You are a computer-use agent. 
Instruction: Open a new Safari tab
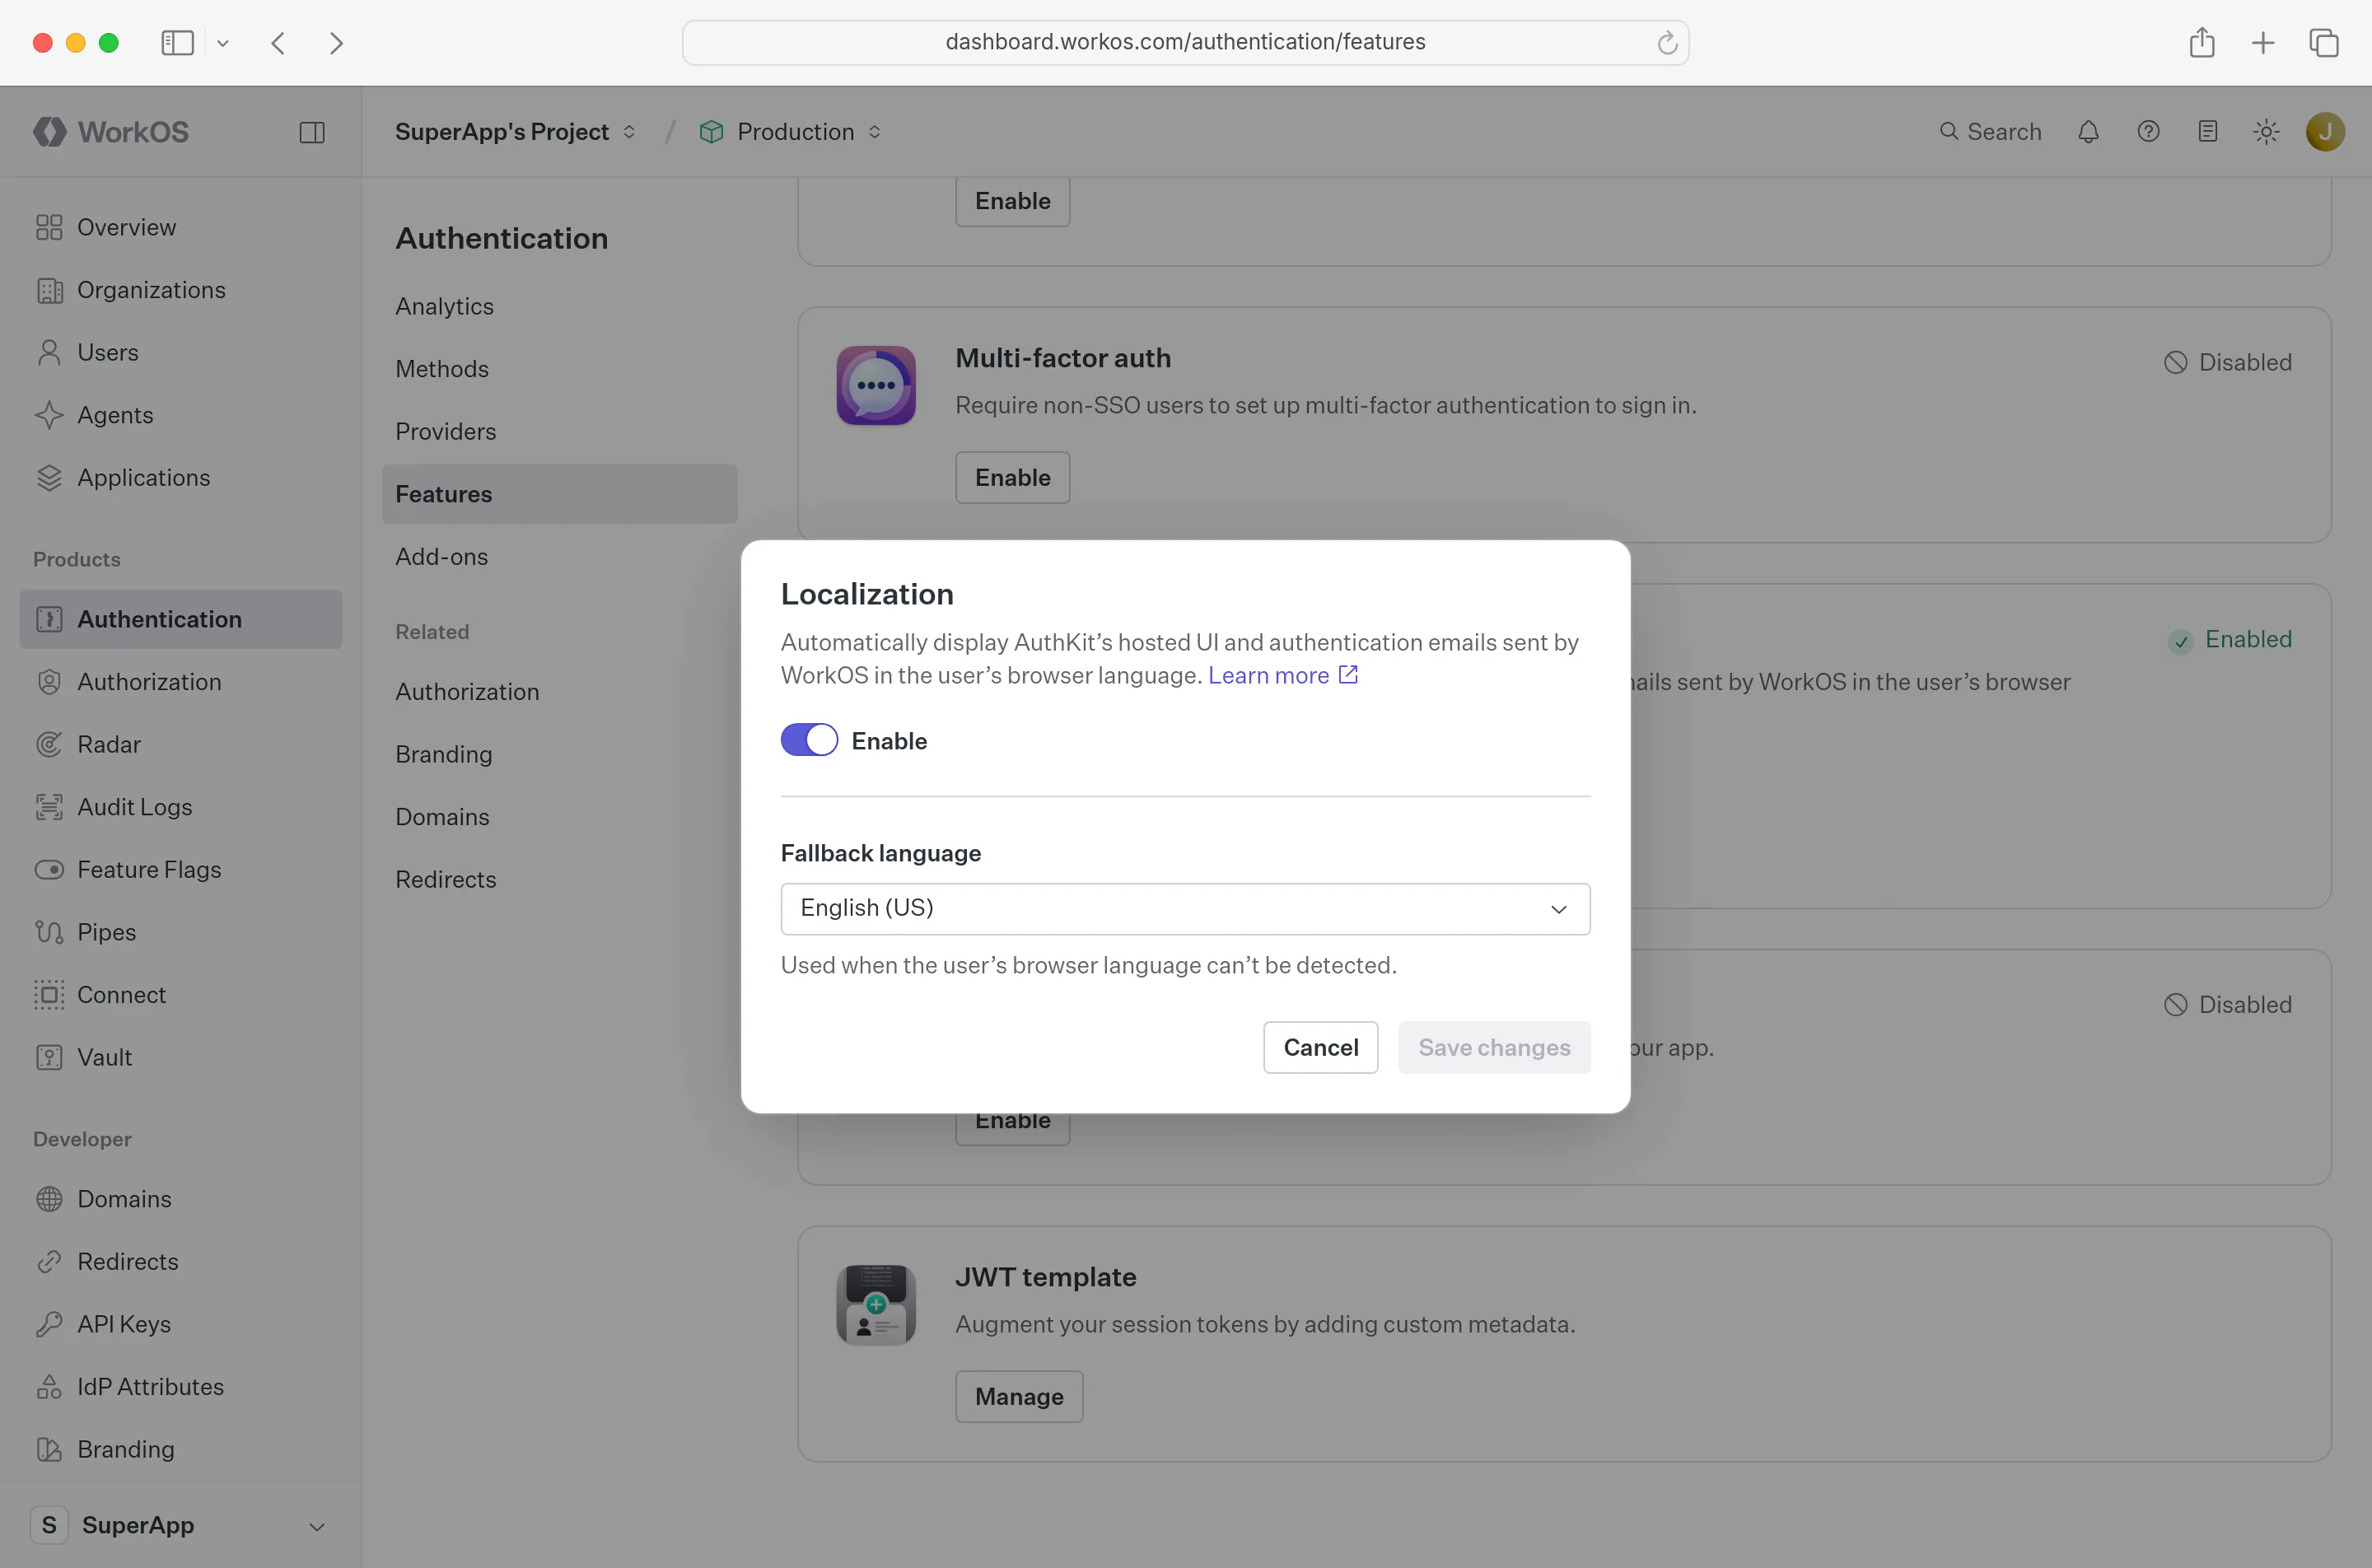pyautogui.click(x=2263, y=43)
